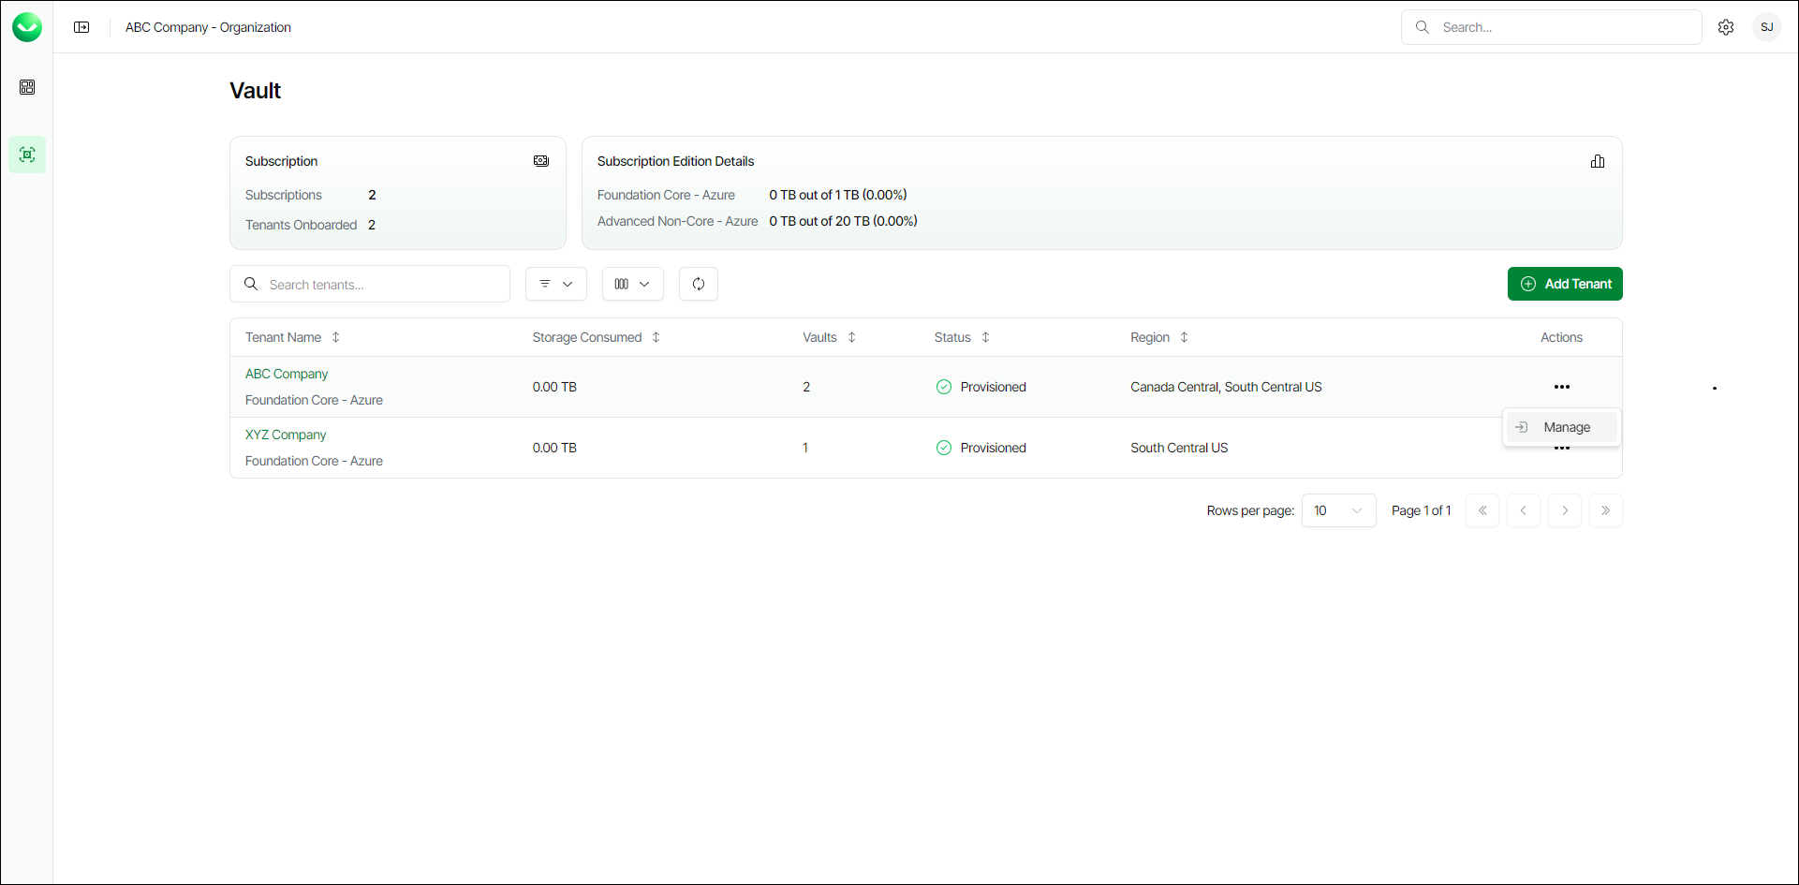The width and height of the screenshot is (1799, 885).
Task: Open the XYZ Company tenant link
Action: 286,435
